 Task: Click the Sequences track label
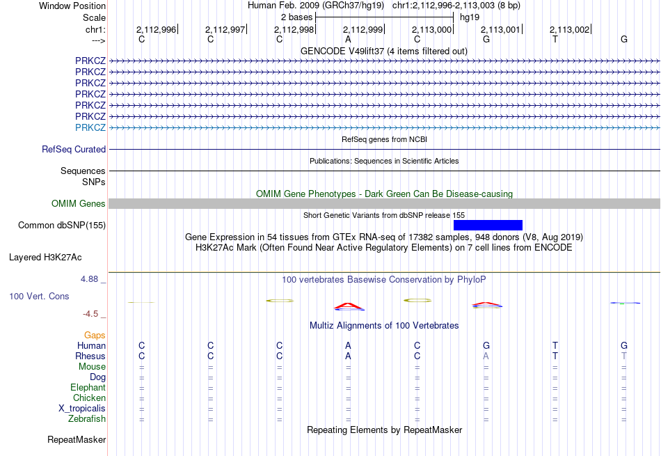(x=83, y=171)
